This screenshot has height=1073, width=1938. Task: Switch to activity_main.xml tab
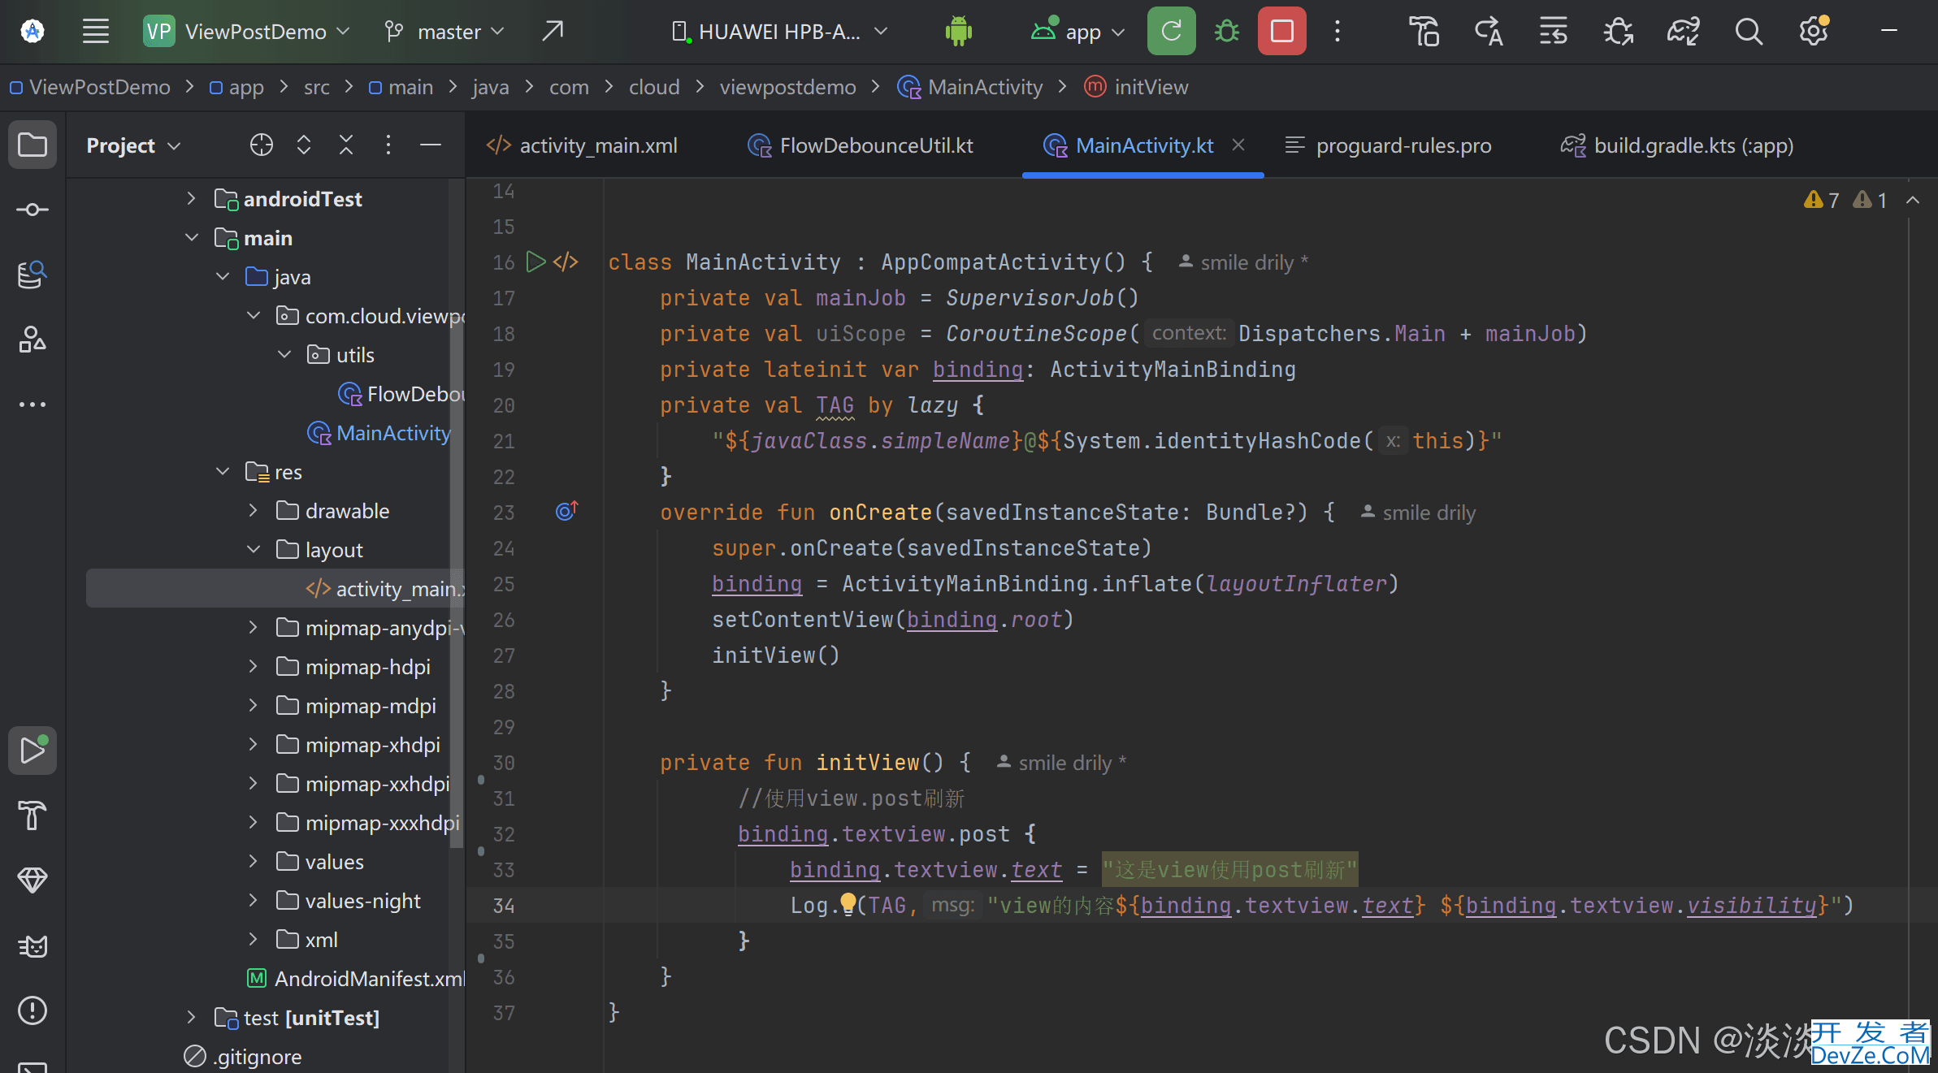[582, 145]
